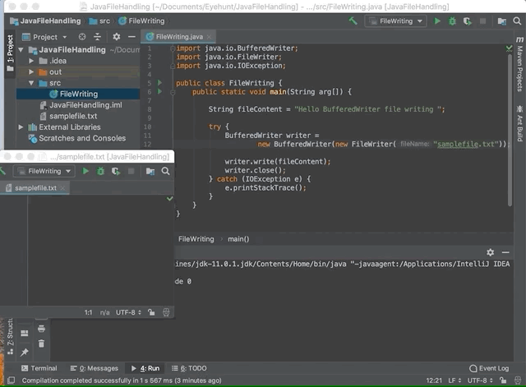This screenshot has height=387, width=526.
Task: Click the pin tab icon in Run panel
Action: [x=25, y=352]
